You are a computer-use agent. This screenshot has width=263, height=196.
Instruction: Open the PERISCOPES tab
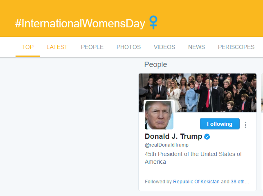[236, 47]
